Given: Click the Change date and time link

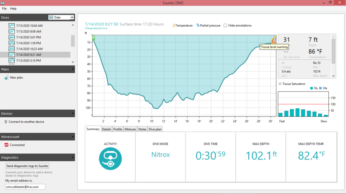Looking at the screenshot, I should point(96,28).
